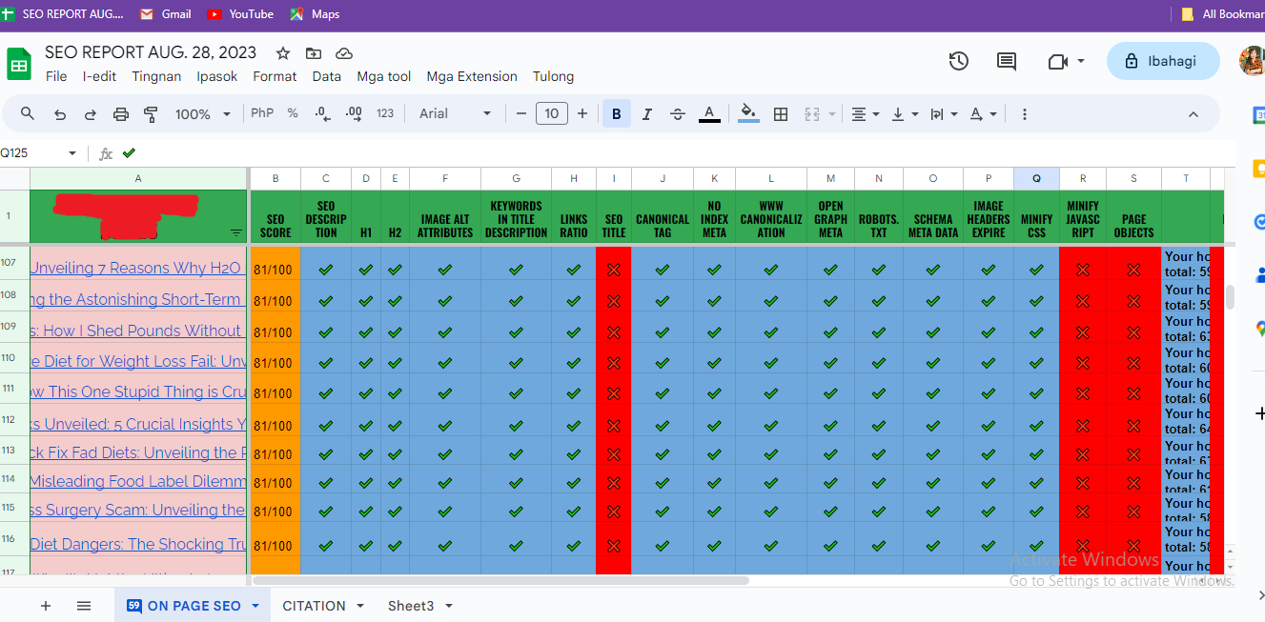This screenshot has width=1265, height=622.
Task: Click the name box showing Q125
Action: click(31, 153)
